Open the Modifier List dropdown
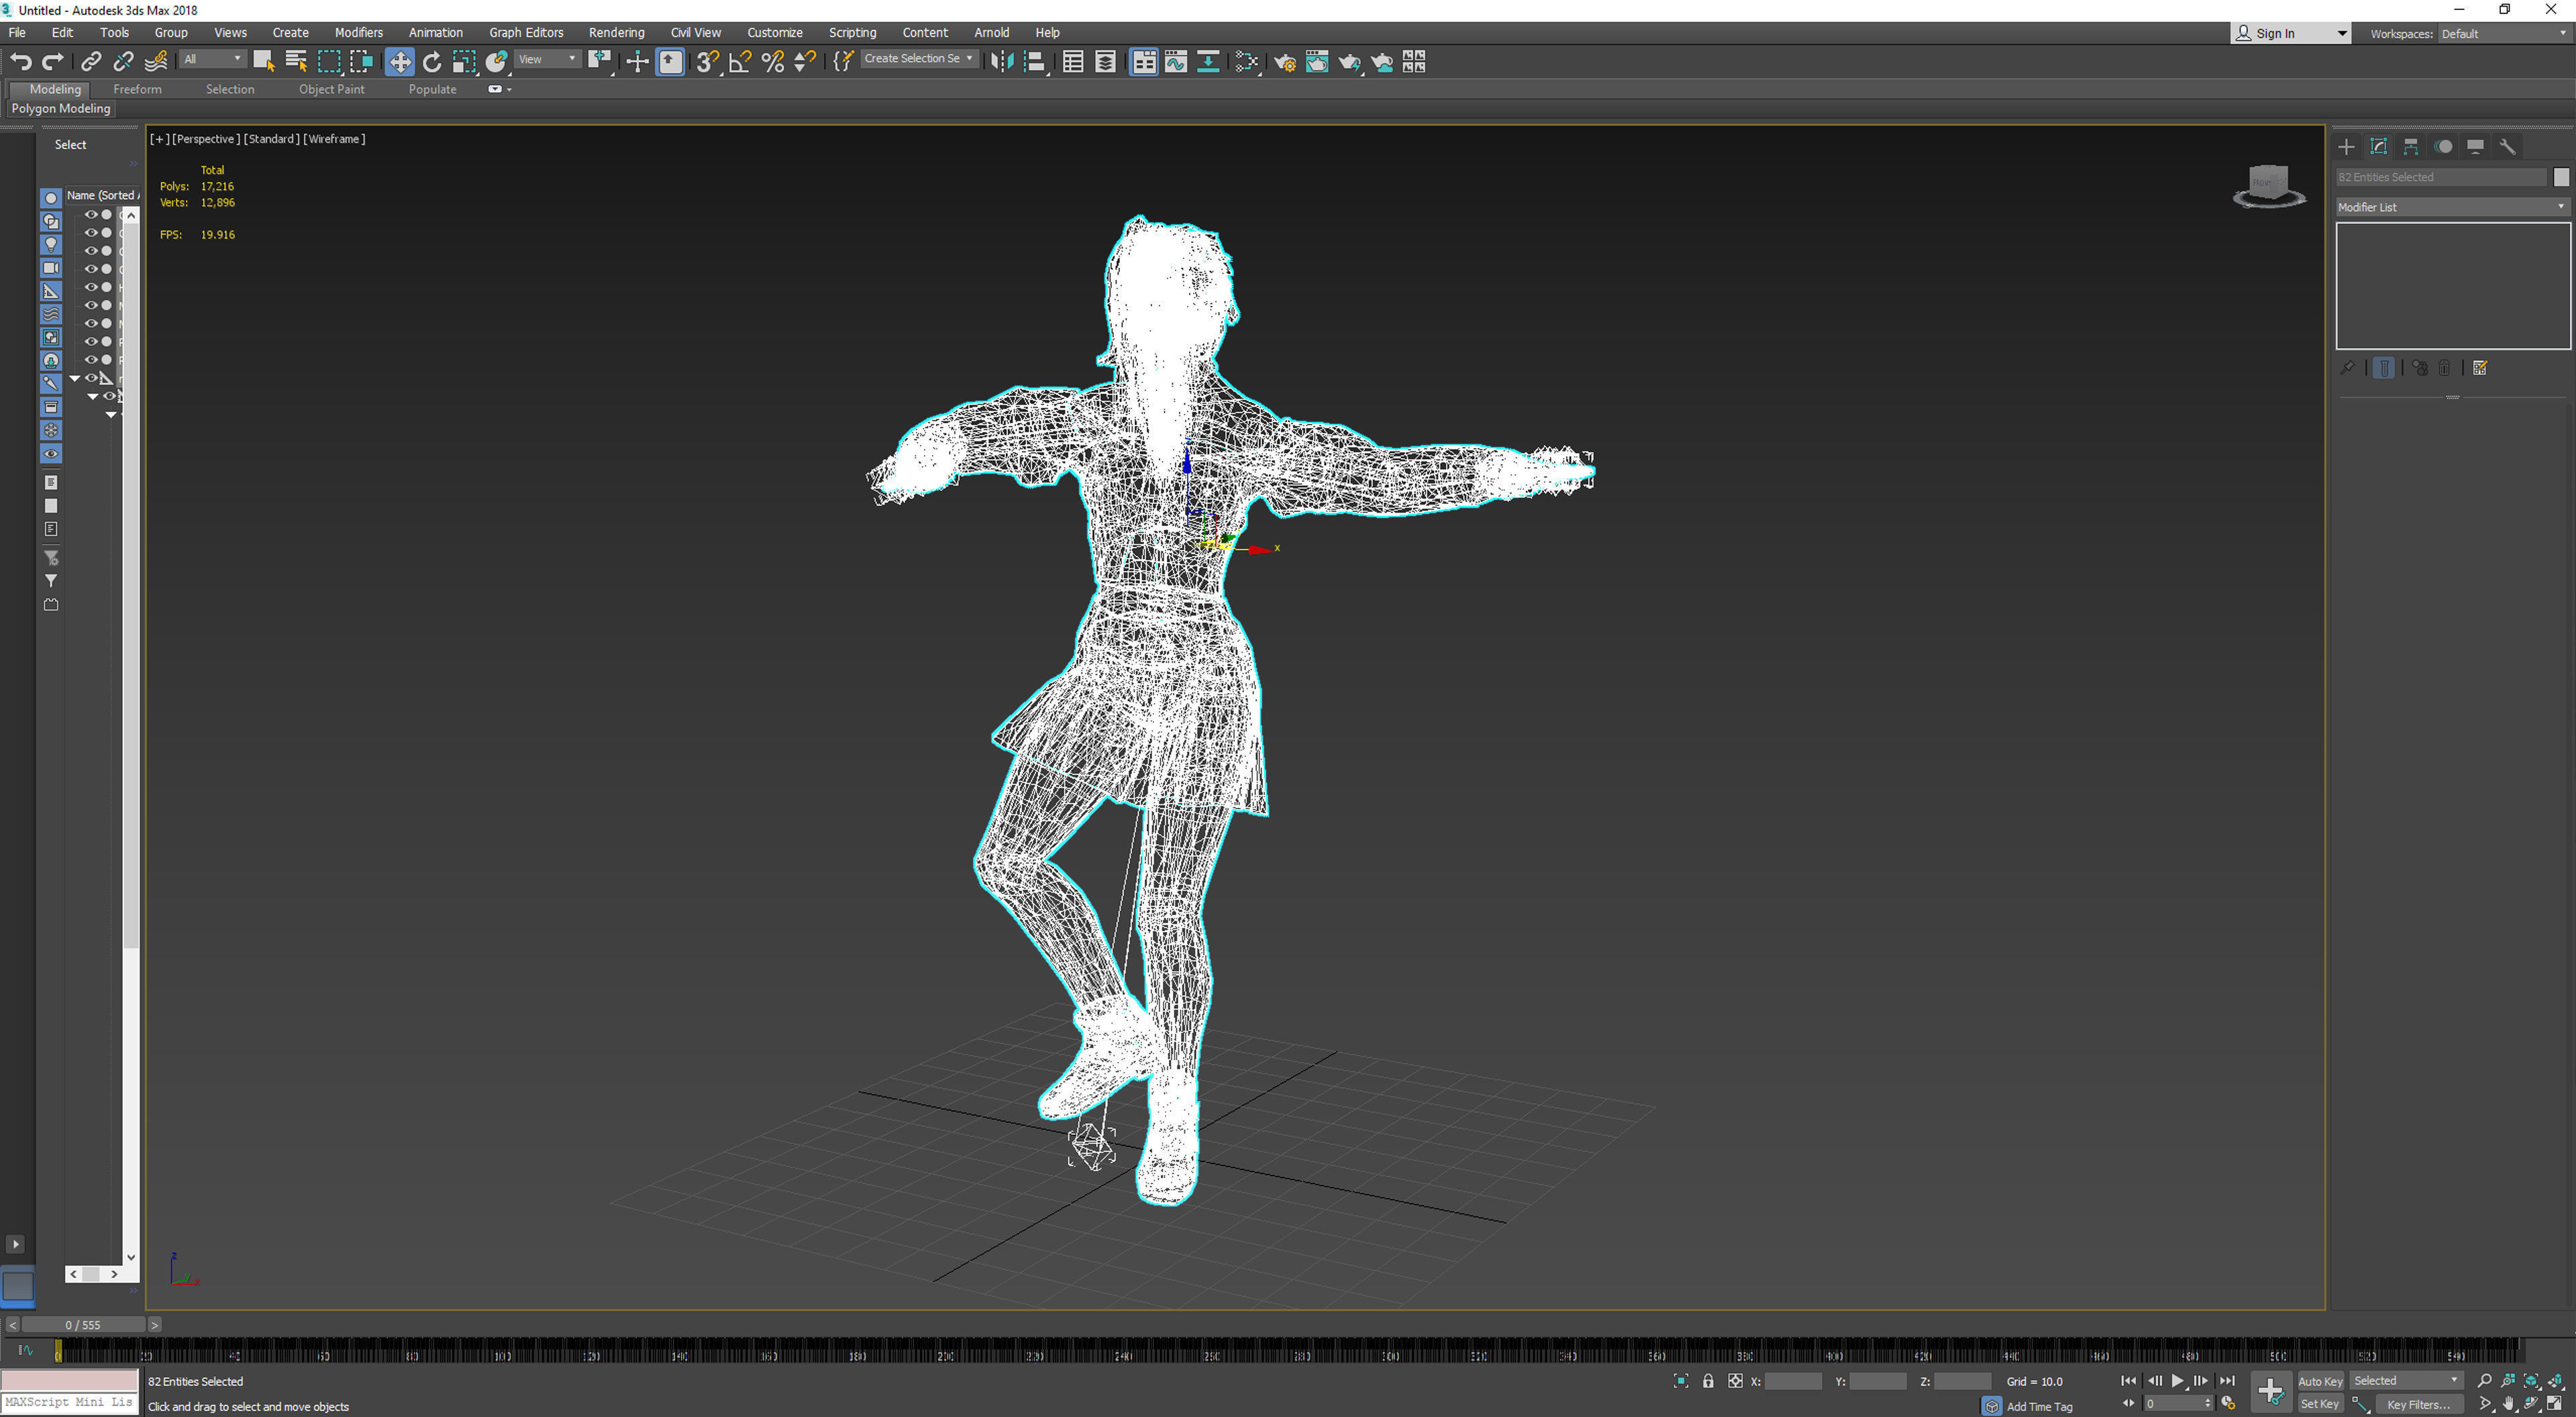 pyautogui.click(x=2452, y=207)
